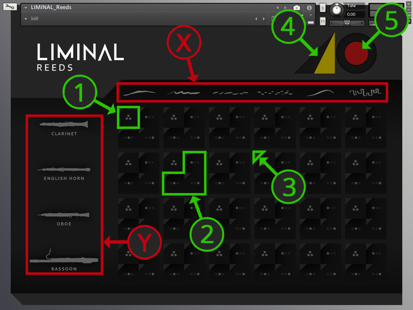Toggle Bassoon three-dot triangle cell under square-wave column

click(x=356, y=254)
